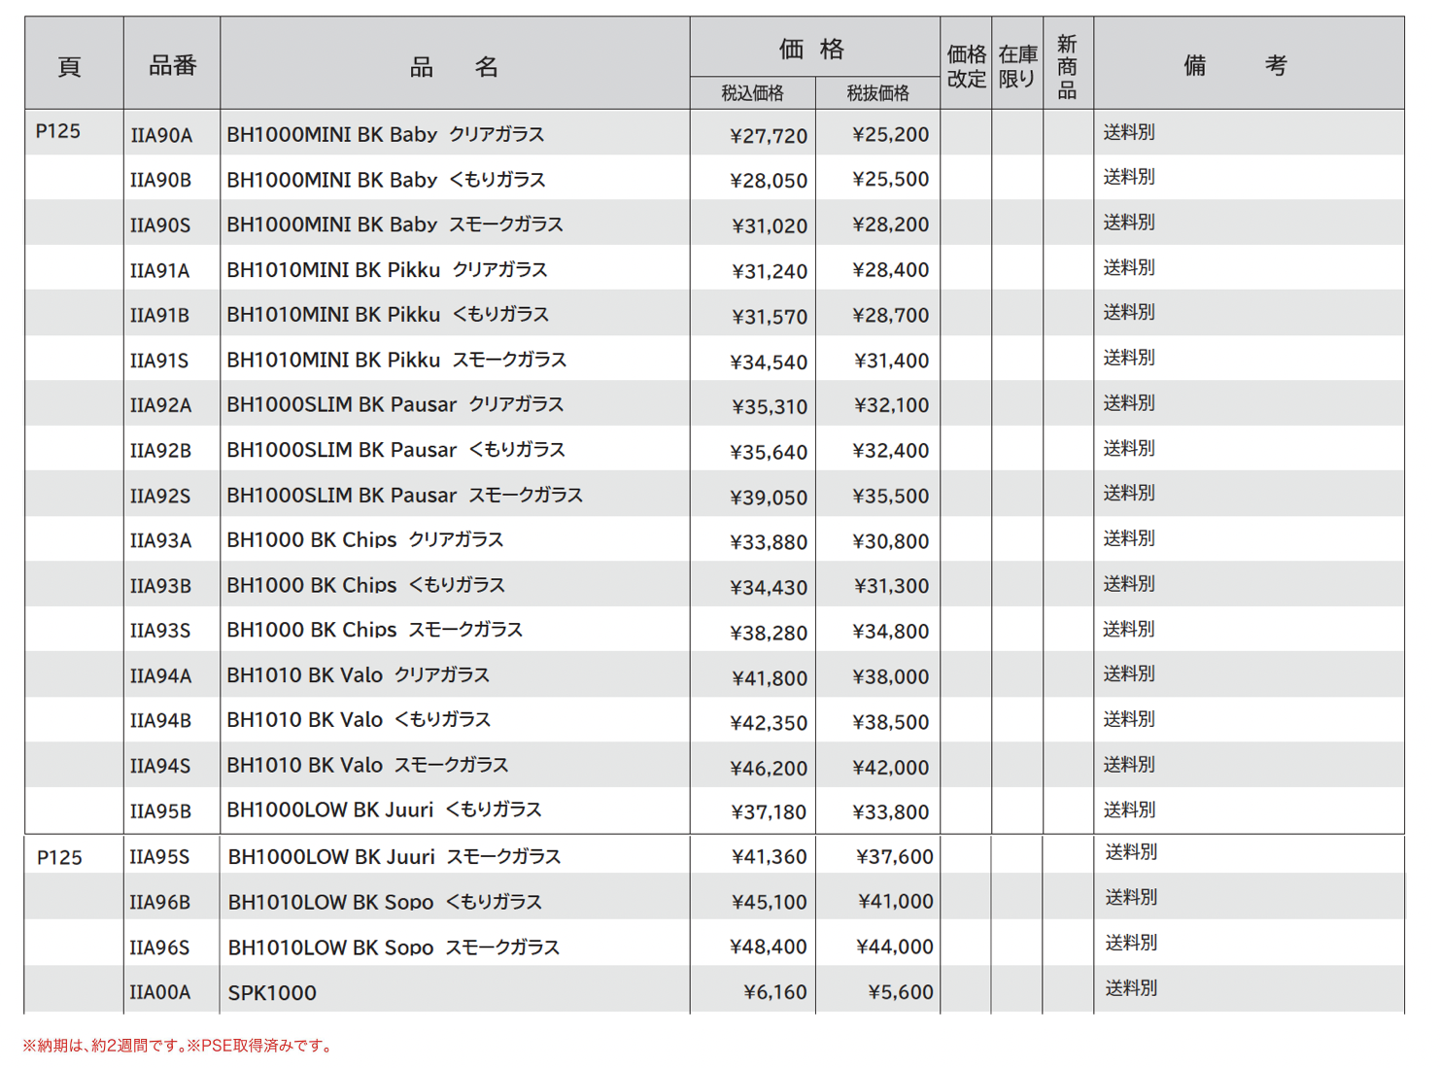Select BH1000 BK Chips スモークガラス product name
1440x1068 pixels.
click(x=374, y=631)
